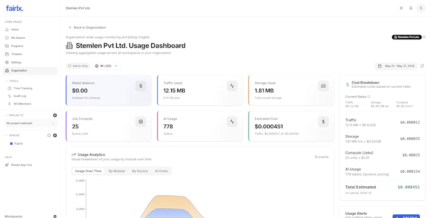Add a workspace plus icon
Screen dimensions: 431x218
pyautogui.click(x=55, y=216)
